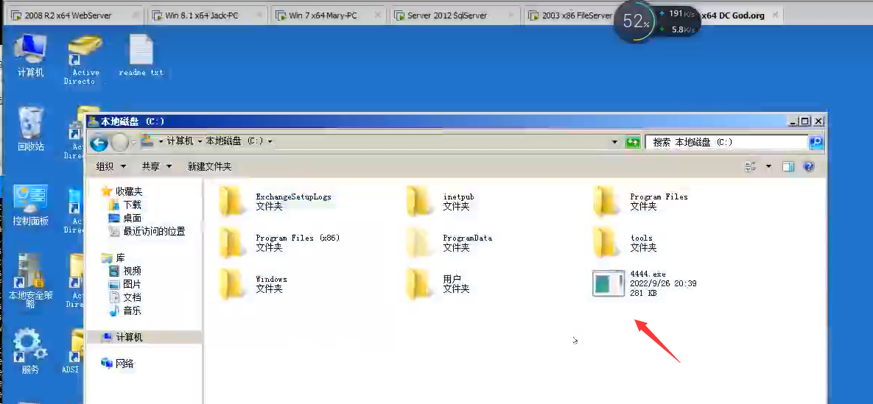Select 网络 in the navigation pane
This screenshot has height=404, width=873.
click(x=125, y=364)
